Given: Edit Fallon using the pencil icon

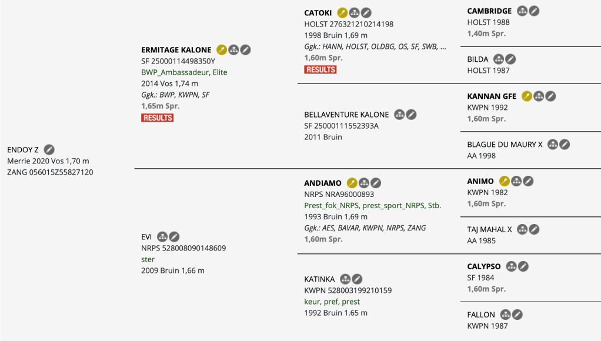Looking at the screenshot, I should click(x=517, y=315).
